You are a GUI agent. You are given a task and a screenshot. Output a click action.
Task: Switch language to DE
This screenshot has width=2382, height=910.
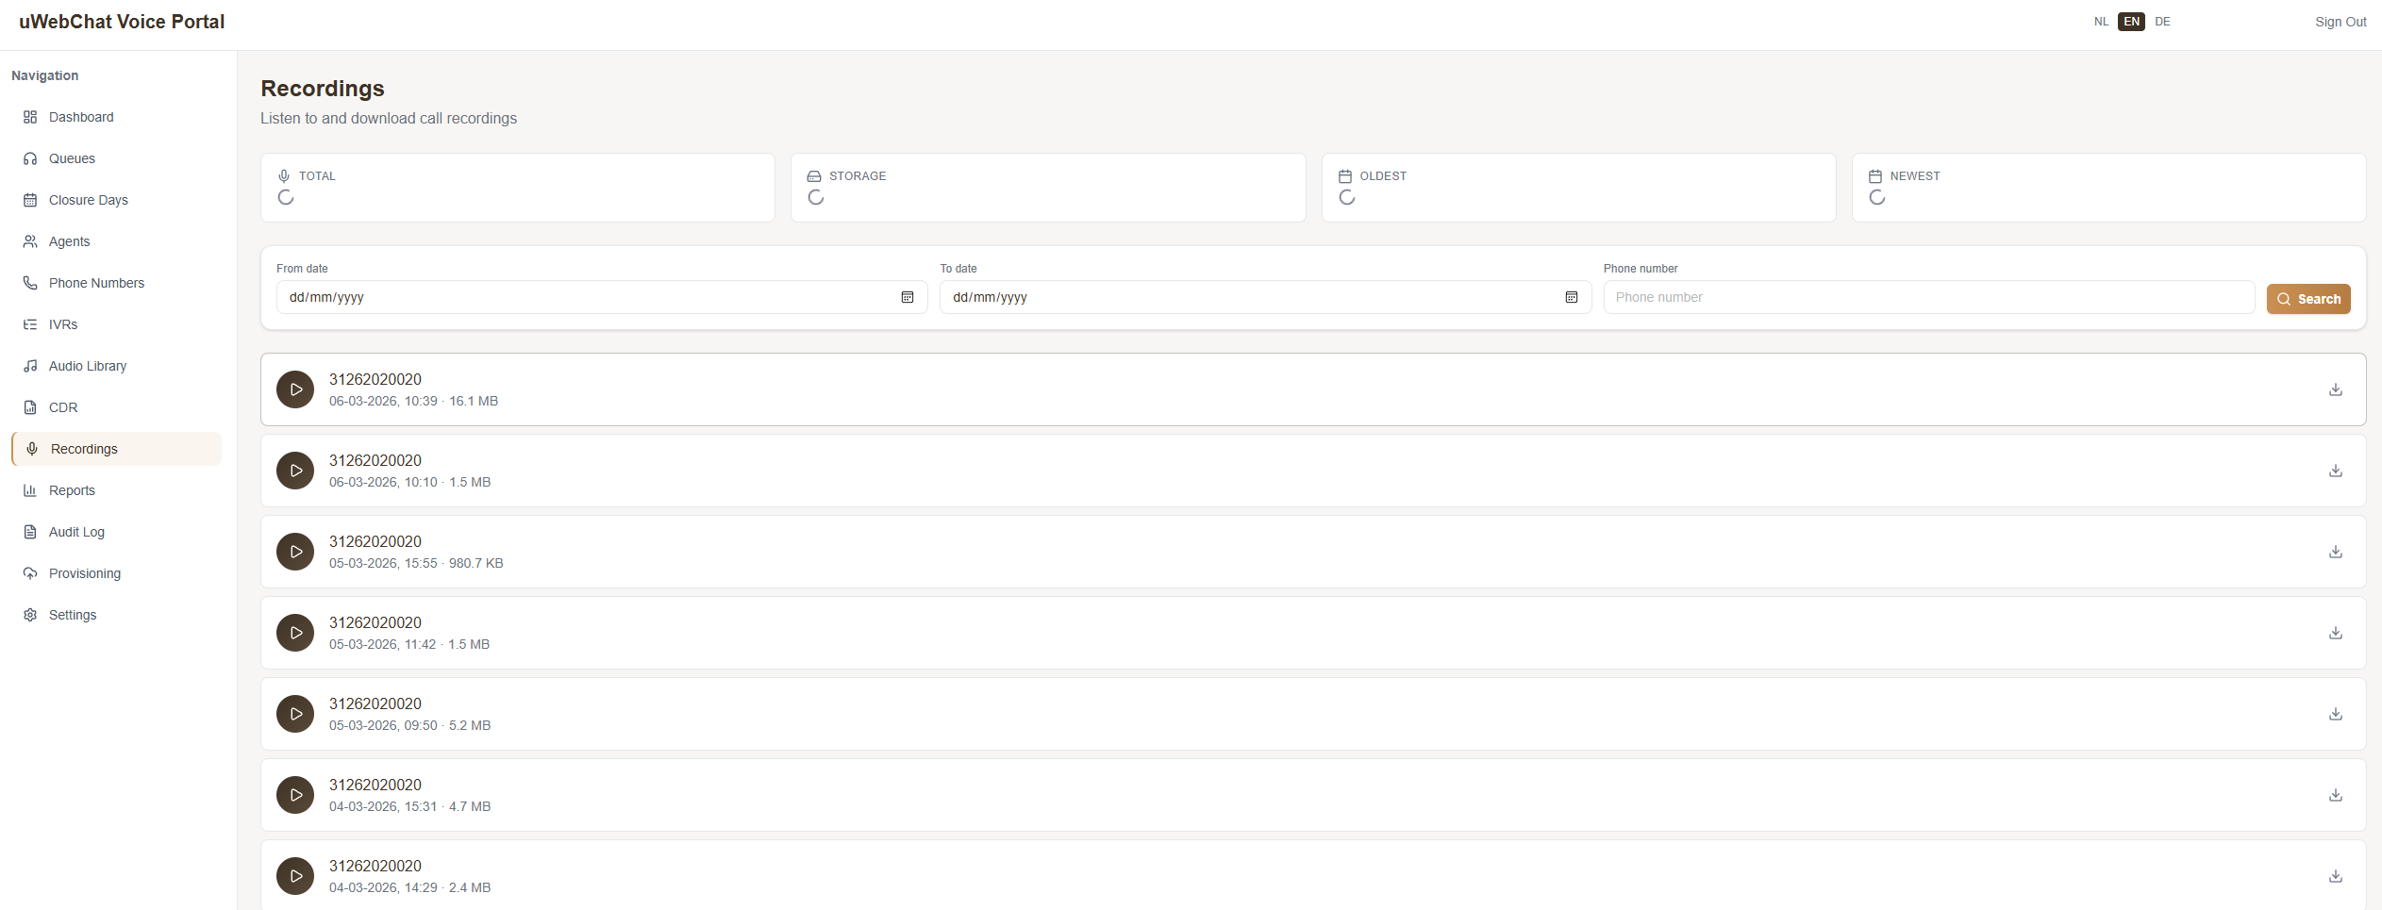click(x=2162, y=22)
